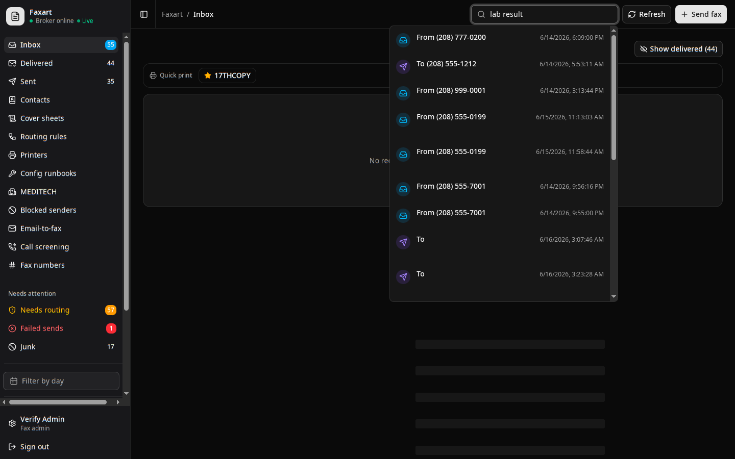Open result dated 6/15/2026, 11:58:44 AM
The height and width of the screenshot is (459, 735).
(500, 159)
